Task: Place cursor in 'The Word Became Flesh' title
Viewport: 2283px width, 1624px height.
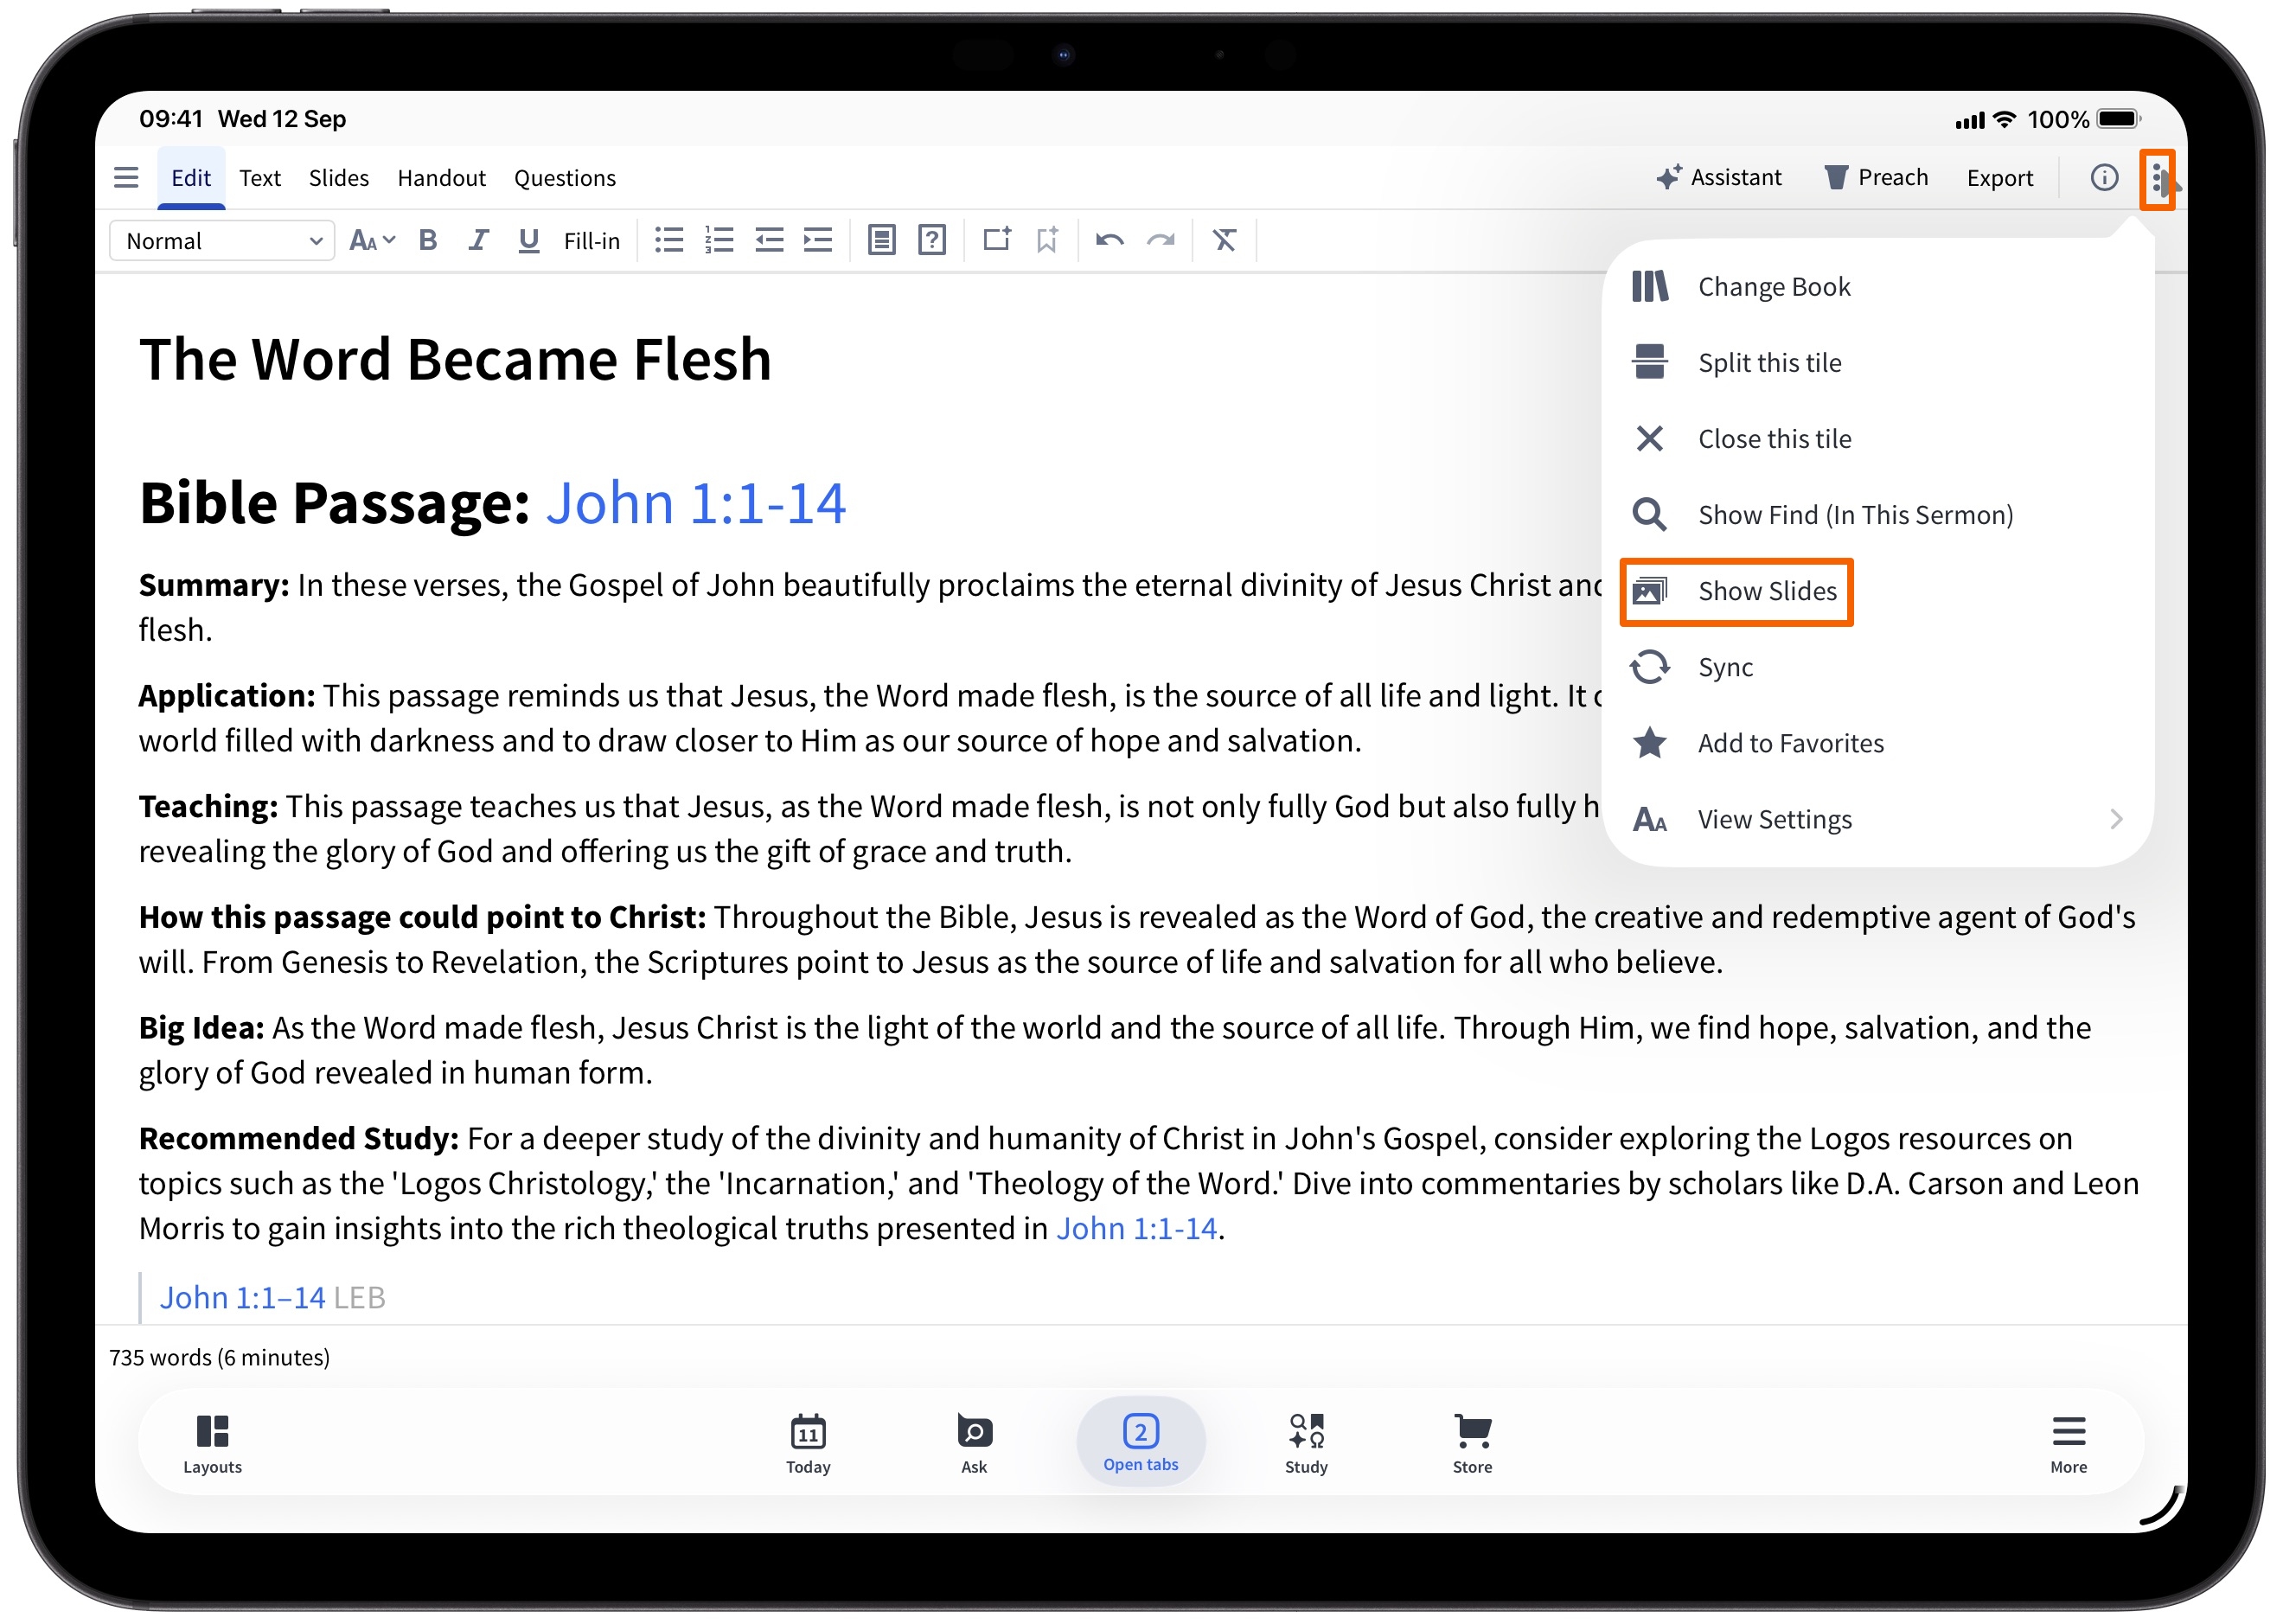Action: [x=455, y=359]
